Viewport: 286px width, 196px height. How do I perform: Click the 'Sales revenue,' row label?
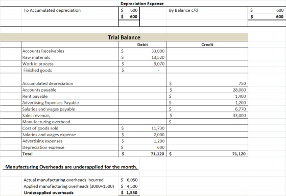pos(36,116)
